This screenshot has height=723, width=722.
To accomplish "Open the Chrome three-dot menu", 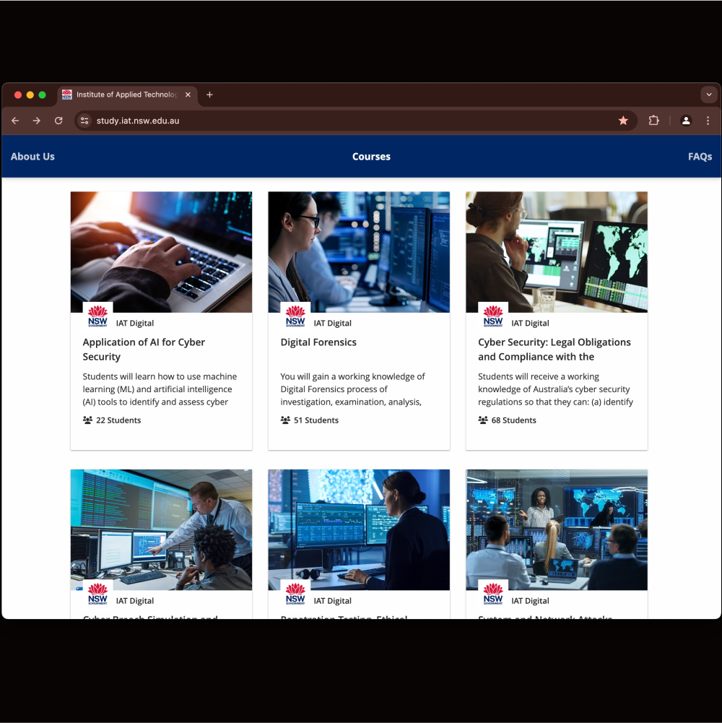I will (x=708, y=121).
